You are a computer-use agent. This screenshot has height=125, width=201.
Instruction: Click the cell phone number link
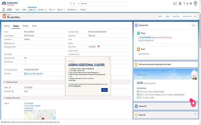[145, 41]
